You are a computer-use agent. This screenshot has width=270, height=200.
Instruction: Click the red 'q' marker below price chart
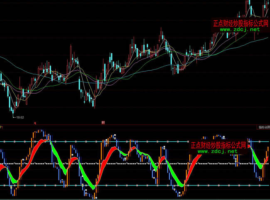point(35,123)
